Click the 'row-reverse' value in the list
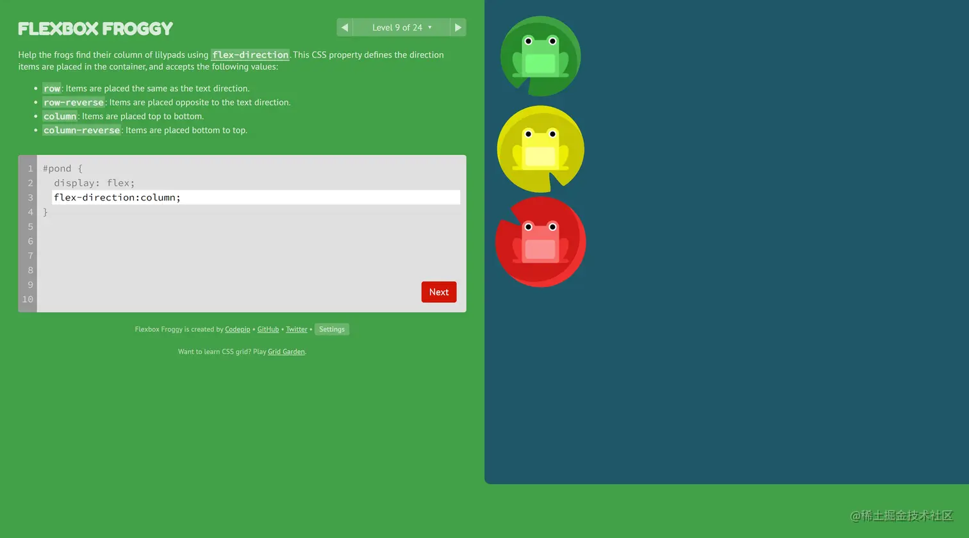The height and width of the screenshot is (538, 969). click(x=74, y=102)
